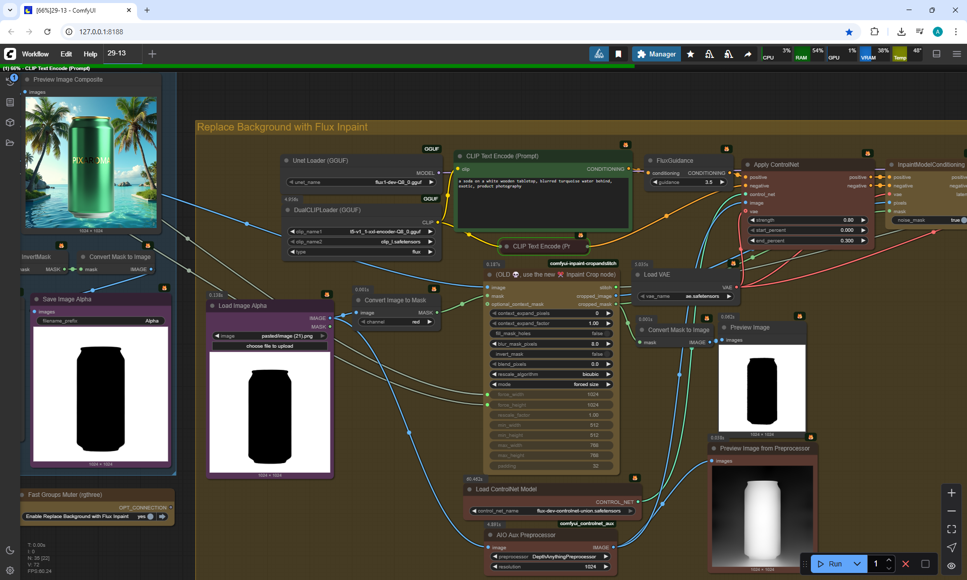The width and height of the screenshot is (967, 580).
Task: Click choose file to upload button
Action: click(269, 346)
